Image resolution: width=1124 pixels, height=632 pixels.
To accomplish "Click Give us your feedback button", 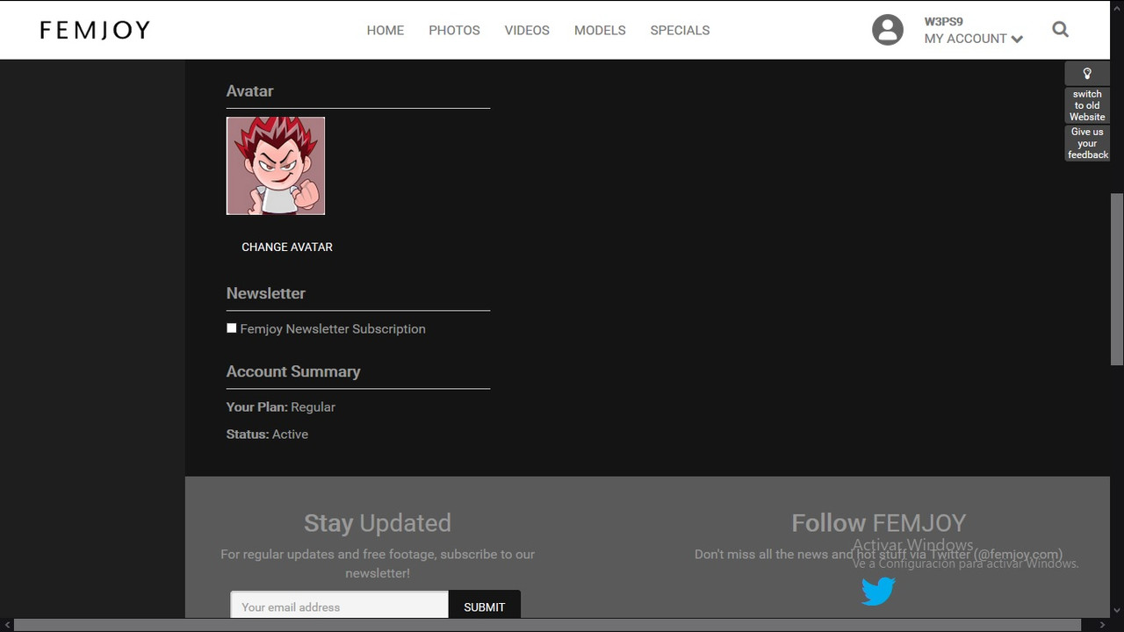I will point(1087,143).
